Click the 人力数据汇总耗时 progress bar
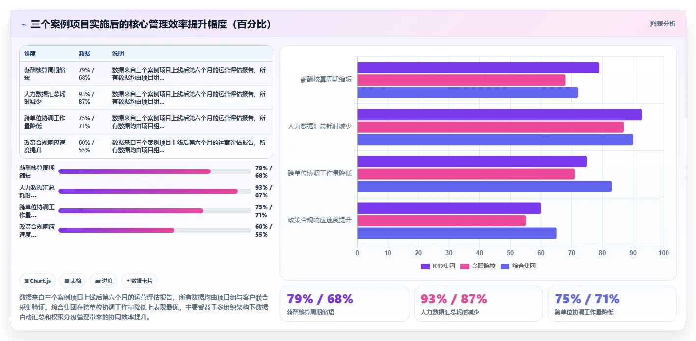Screen dimensions: 696x341 [155, 191]
